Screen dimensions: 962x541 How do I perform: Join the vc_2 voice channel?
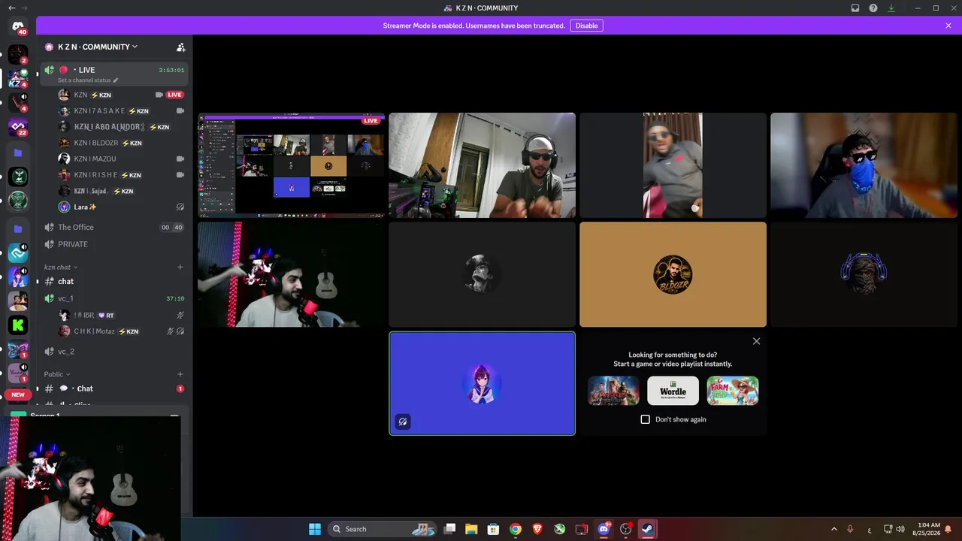point(114,352)
